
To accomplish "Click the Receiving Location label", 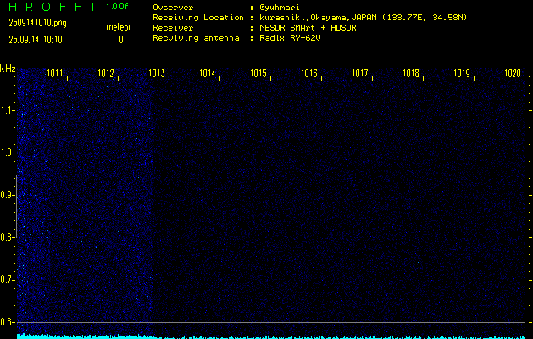I will (x=198, y=17).
